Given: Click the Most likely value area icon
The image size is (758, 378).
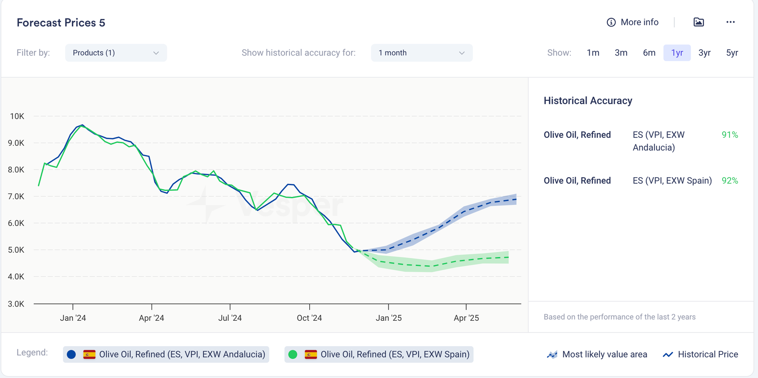Looking at the screenshot, I should click(552, 354).
